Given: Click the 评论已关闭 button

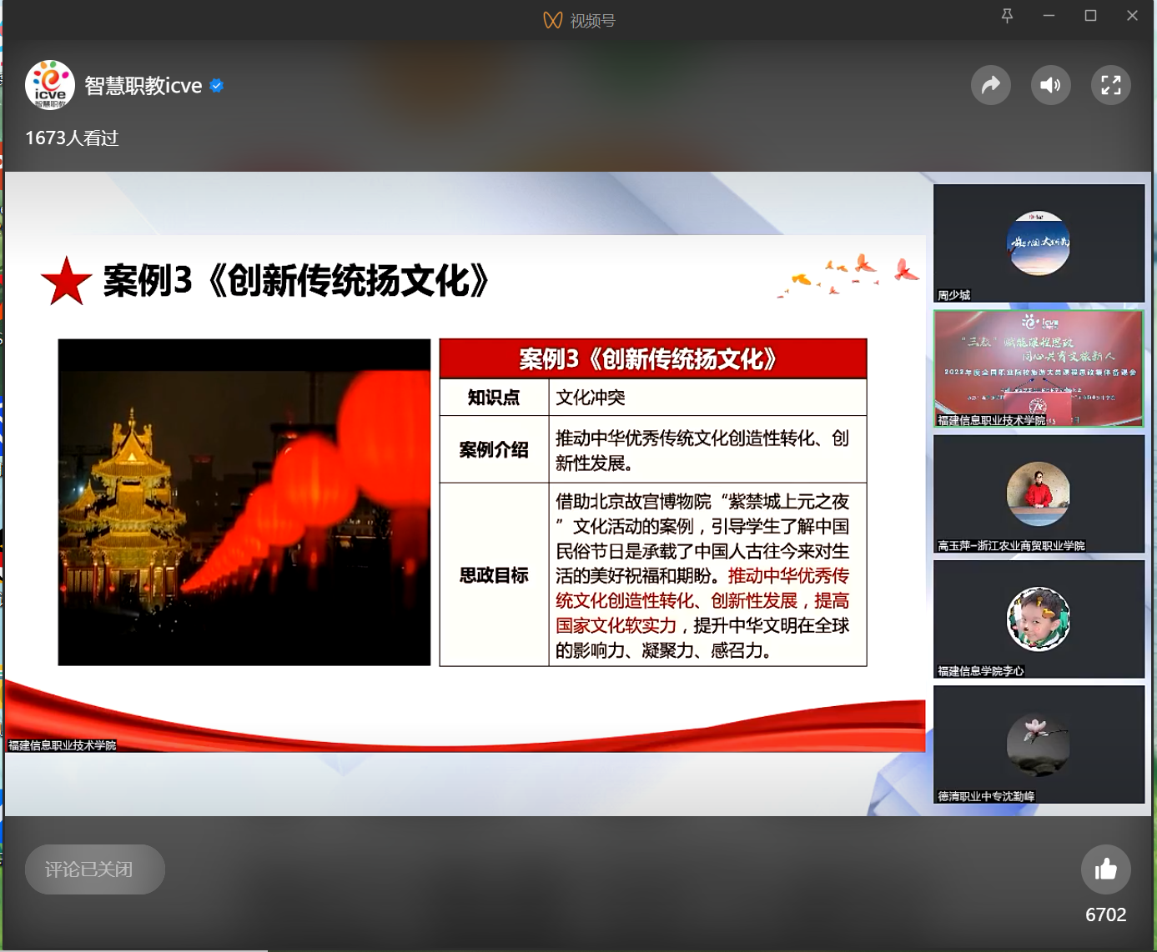Looking at the screenshot, I should click(95, 869).
